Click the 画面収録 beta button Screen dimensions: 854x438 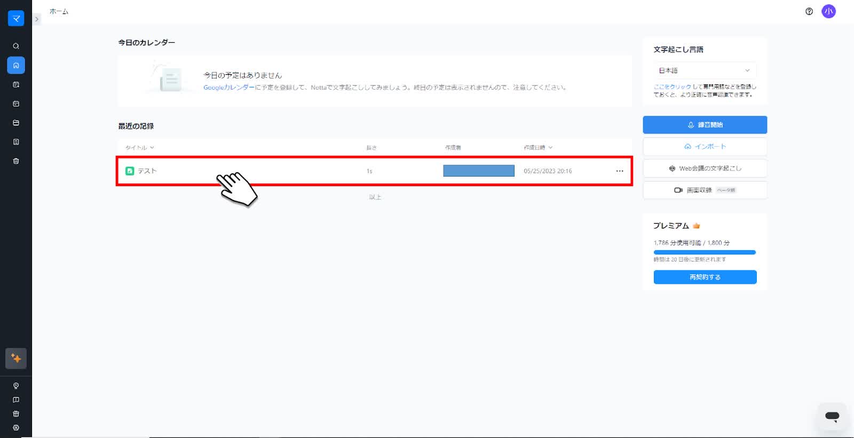pos(705,190)
